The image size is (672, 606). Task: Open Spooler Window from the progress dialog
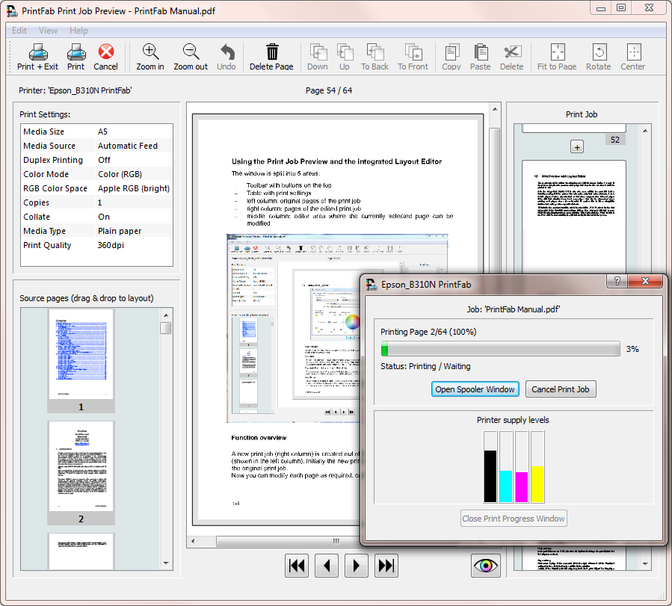[475, 389]
